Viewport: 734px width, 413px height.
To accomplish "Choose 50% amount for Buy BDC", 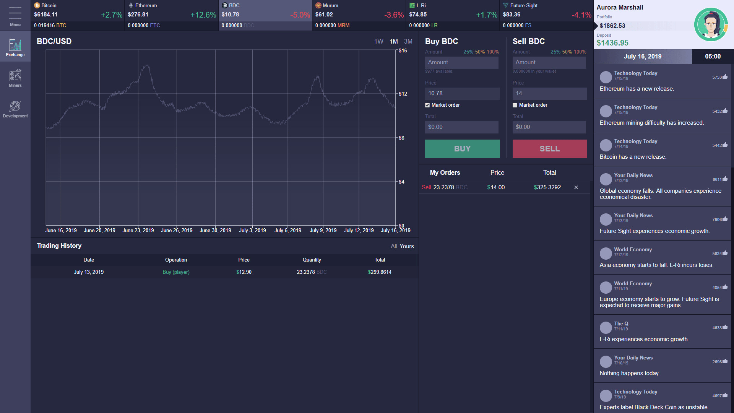I will (x=480, y=52).
